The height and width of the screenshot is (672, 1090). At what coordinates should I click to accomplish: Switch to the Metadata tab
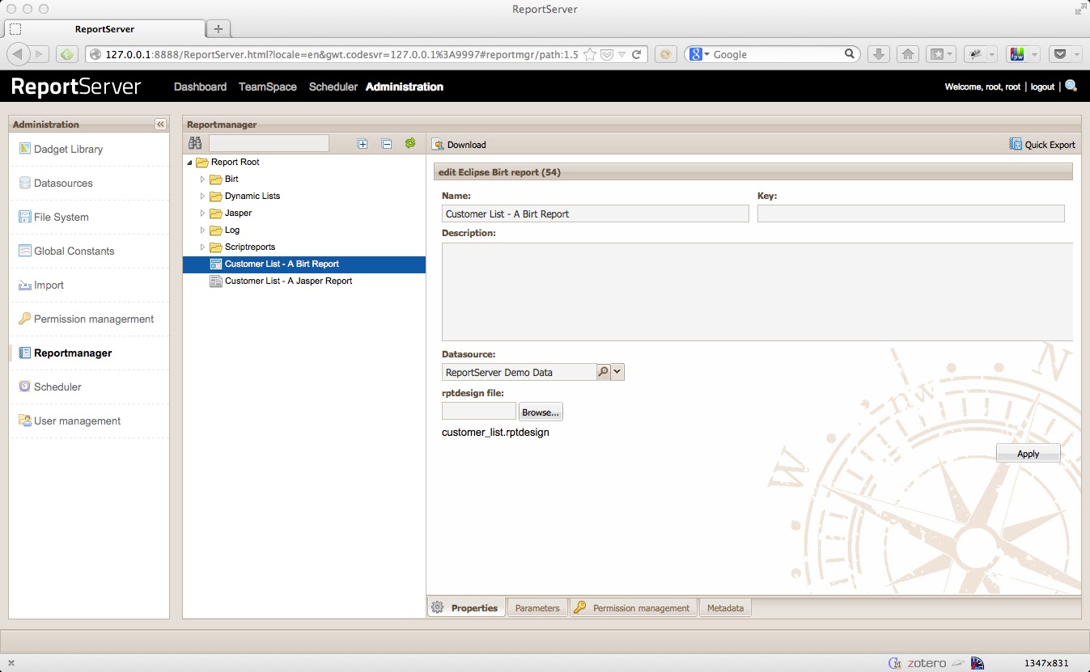725,607
